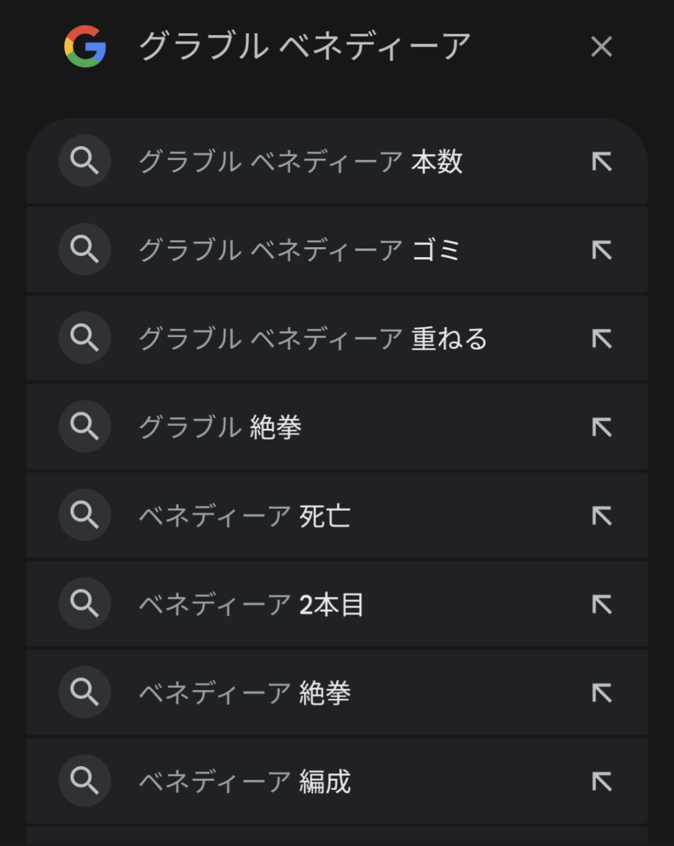
Task: Click the Google logo icon
Action: point(85,46)
